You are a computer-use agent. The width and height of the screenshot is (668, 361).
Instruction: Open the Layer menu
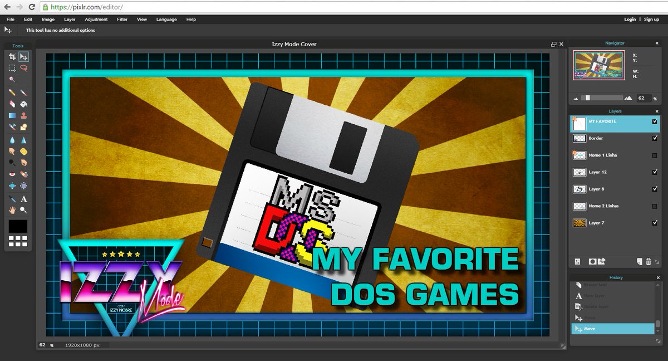pyautogui.click(x=70, y=19)
